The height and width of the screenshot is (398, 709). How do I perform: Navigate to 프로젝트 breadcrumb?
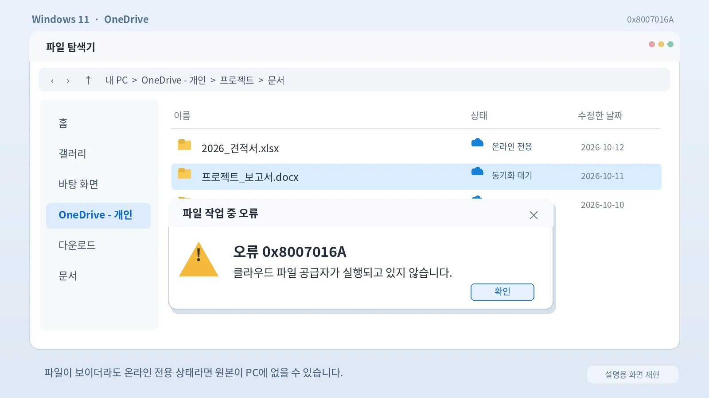237,80
